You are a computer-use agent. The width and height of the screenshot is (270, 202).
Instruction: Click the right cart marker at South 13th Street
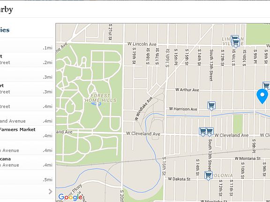click(x=210, y=132)
